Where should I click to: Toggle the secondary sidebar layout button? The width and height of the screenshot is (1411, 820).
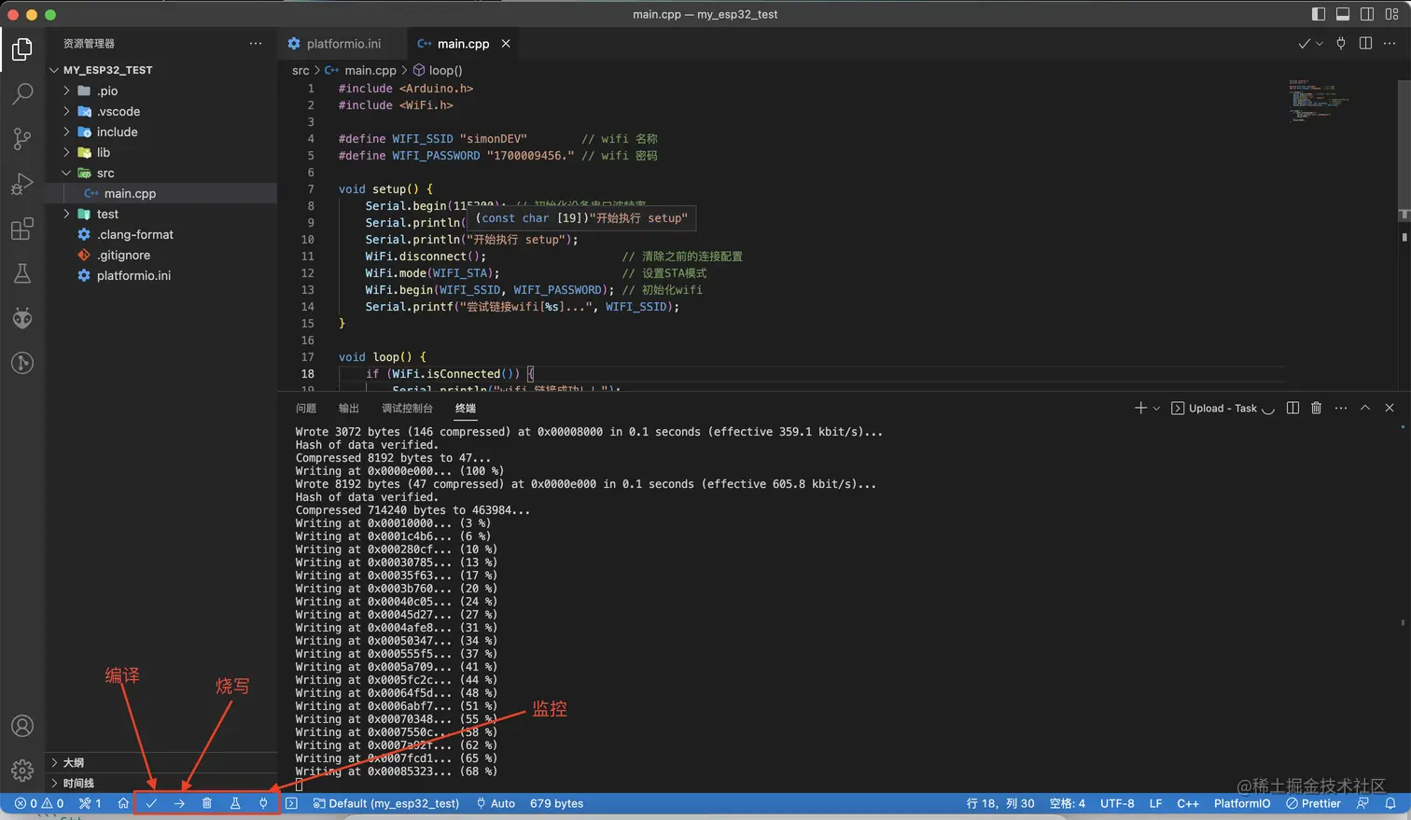click(1367, 14)
